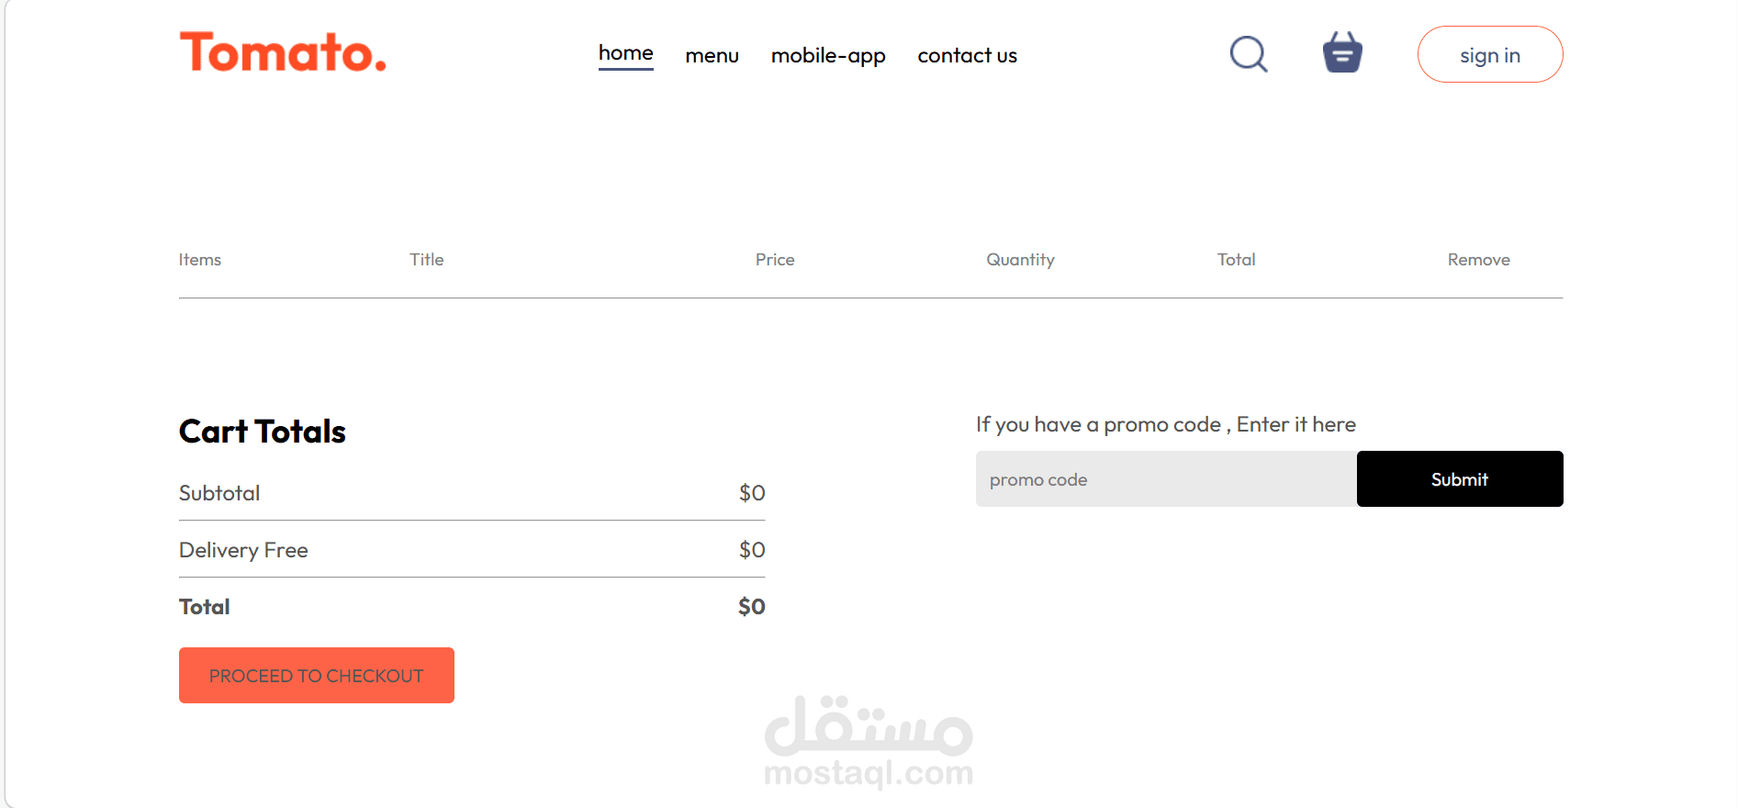
Task: Click the search magnifier icon
Action: (x=1249, y=54)
